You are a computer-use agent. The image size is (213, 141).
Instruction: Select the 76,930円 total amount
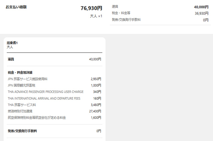tap(91, 8)
